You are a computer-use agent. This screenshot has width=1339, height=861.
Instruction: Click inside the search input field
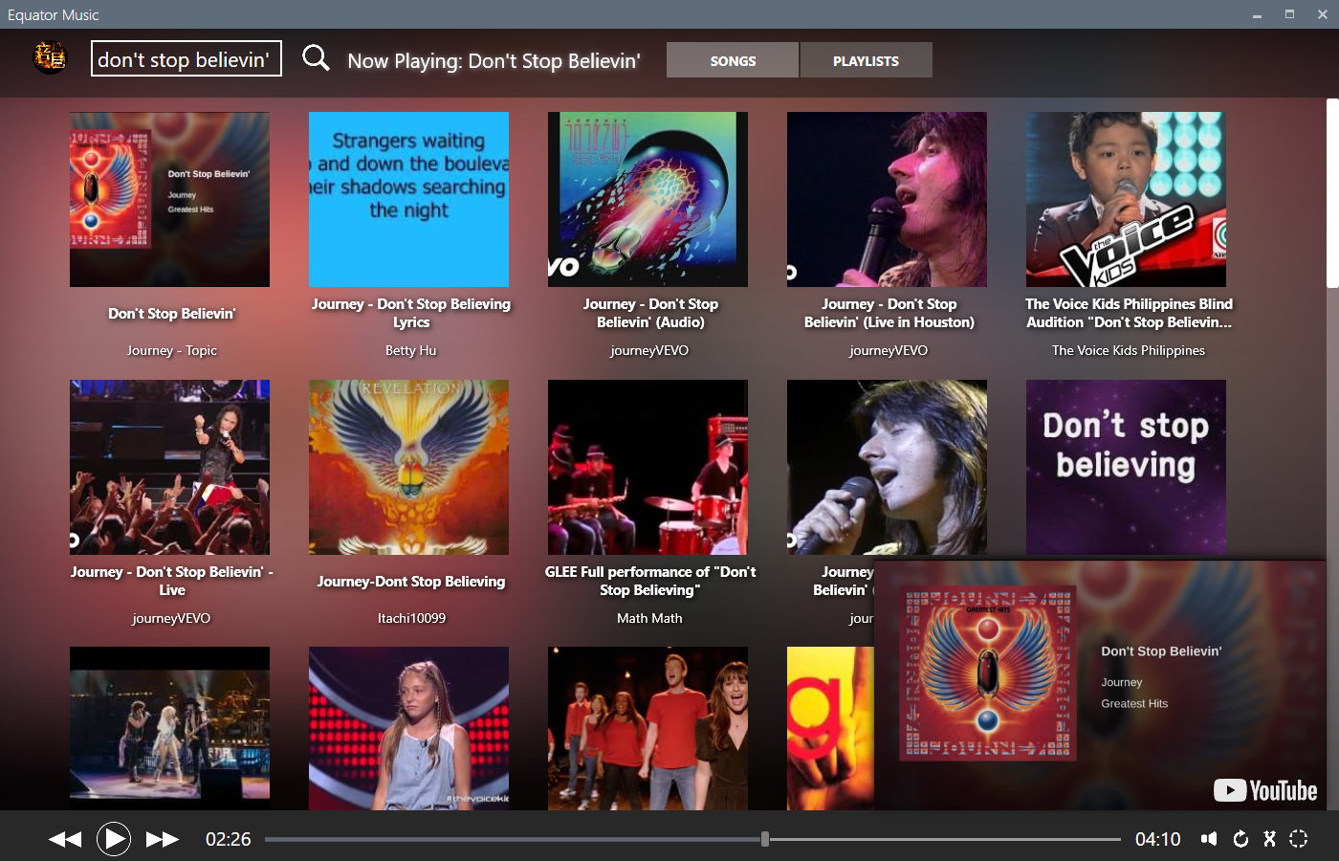point(186,58)
